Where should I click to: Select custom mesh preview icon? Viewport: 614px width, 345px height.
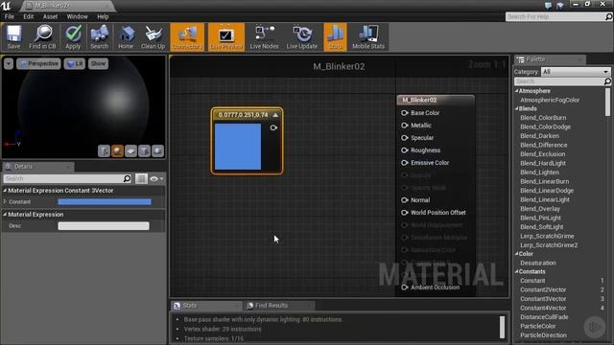click(x=157, y=151)
